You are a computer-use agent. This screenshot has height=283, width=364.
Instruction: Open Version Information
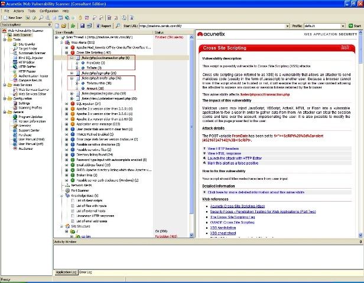[x=32, y=121]
